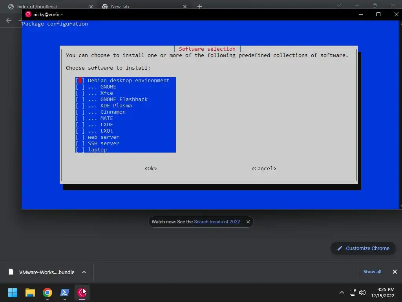The height and width of the screenshot is (302, 402).
Task: Click Chrome's back navigation arrow
Action: tap(9, 20)
